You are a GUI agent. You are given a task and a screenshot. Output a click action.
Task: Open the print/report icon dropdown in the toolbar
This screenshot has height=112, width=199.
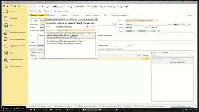[106, 15]
